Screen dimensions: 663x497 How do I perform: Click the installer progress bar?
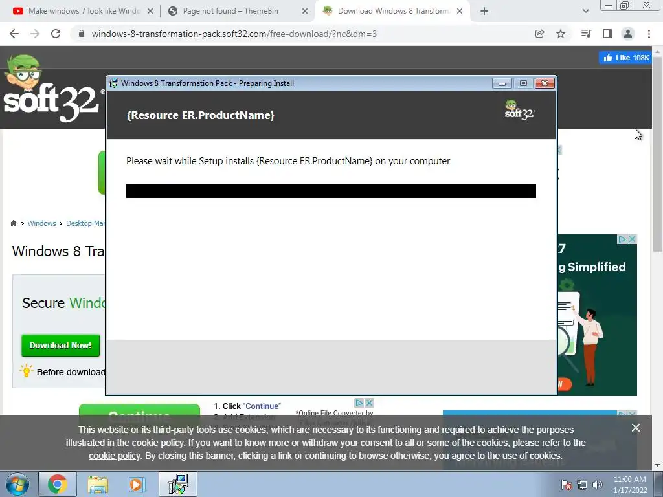point(331,191)
